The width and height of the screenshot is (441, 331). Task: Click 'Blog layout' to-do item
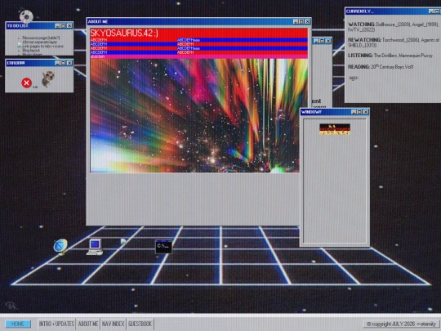point(31,50)
